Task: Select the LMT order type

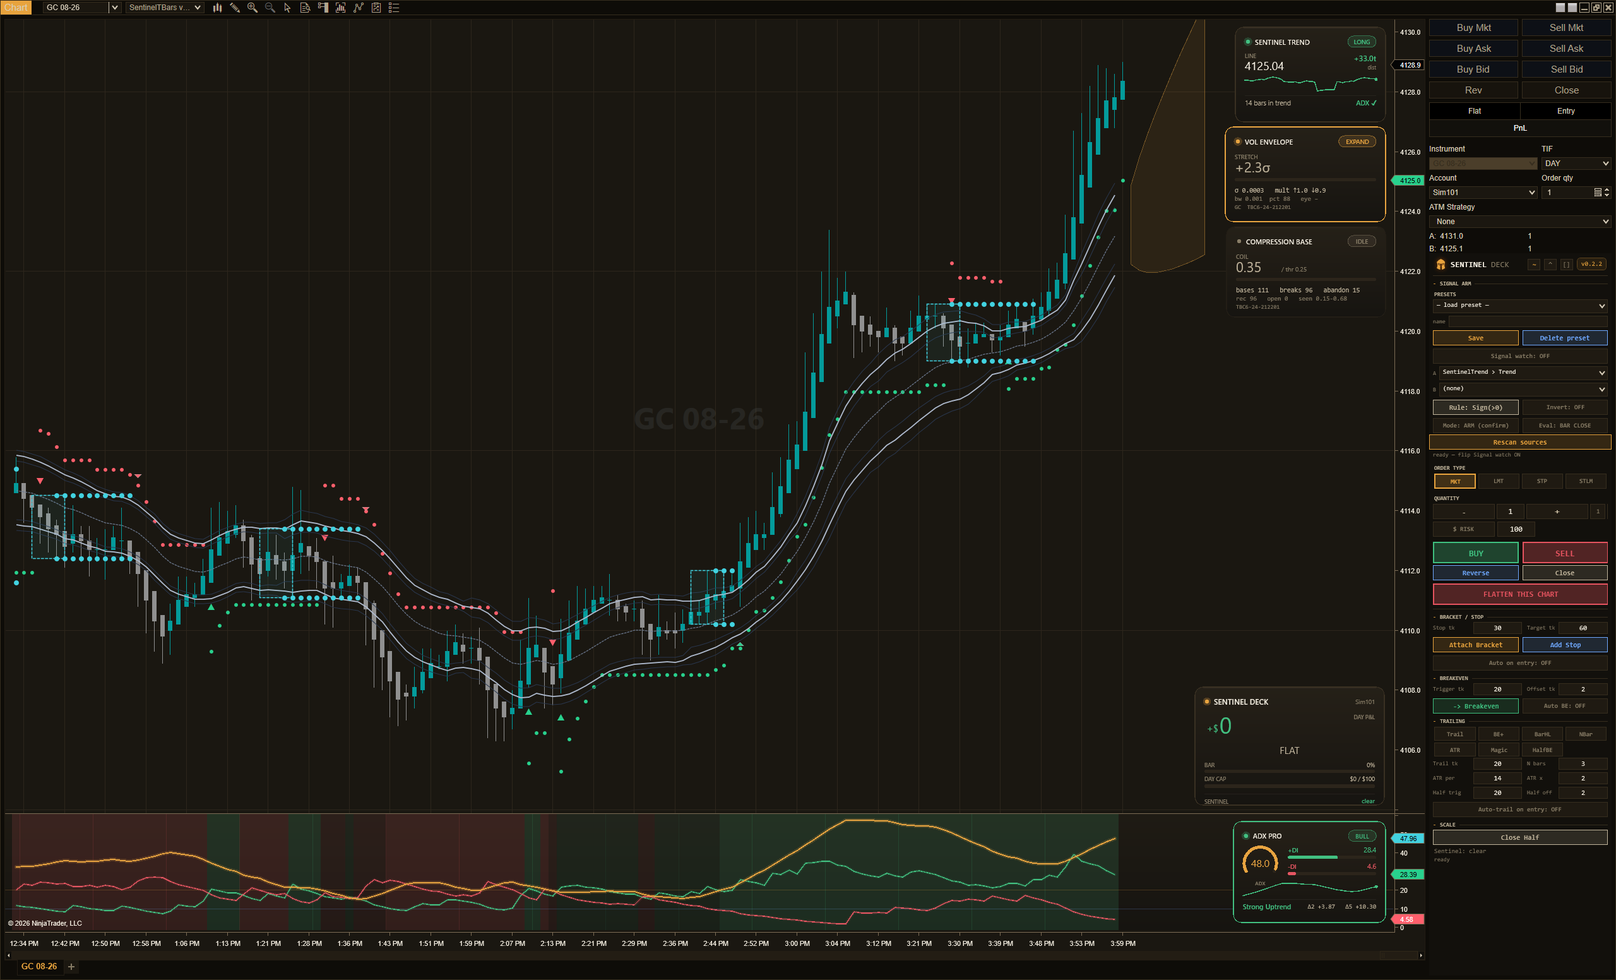Action: coord(1499,481)
